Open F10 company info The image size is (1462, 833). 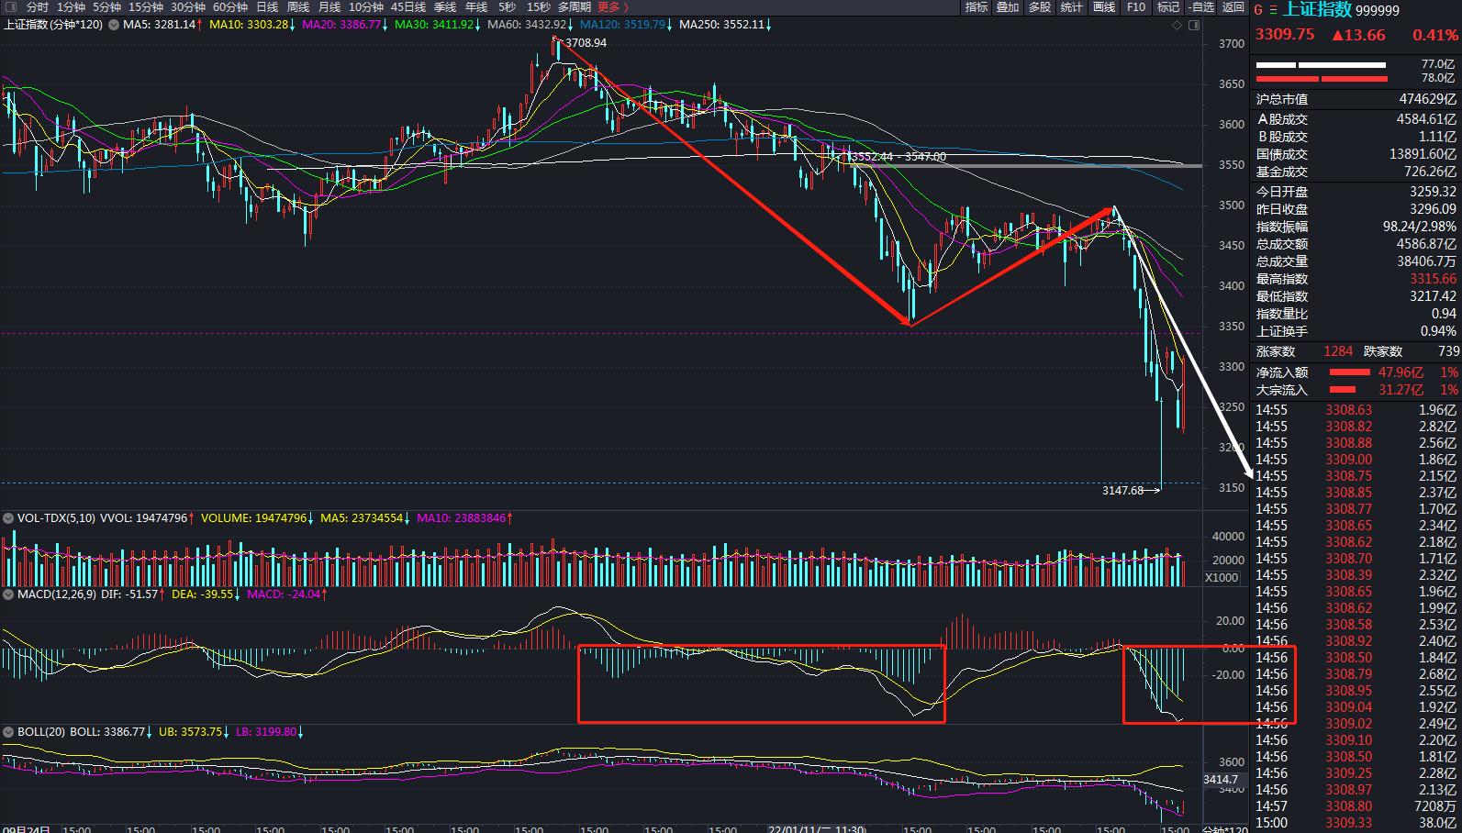tap(1136, 7)
